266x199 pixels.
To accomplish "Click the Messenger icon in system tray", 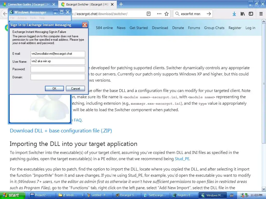I will pyautogui.click(x=242, y=195).
